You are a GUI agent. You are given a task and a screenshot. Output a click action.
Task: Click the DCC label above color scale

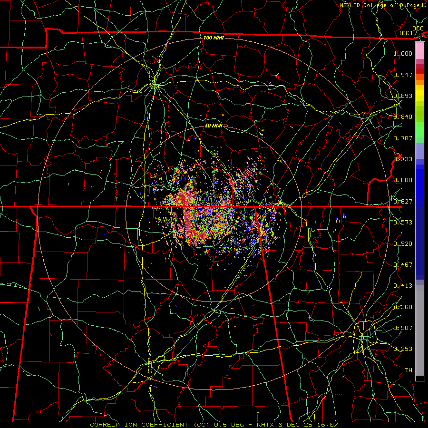tap(418, 29)
